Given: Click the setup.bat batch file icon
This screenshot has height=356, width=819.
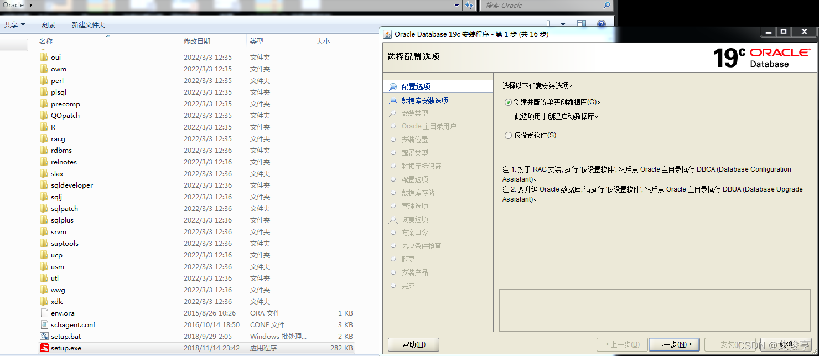Looking at the screenshot, I should pyautogui.click(x=44, y=337).
